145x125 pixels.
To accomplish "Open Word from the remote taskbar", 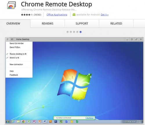I will (x=45, y=122).
